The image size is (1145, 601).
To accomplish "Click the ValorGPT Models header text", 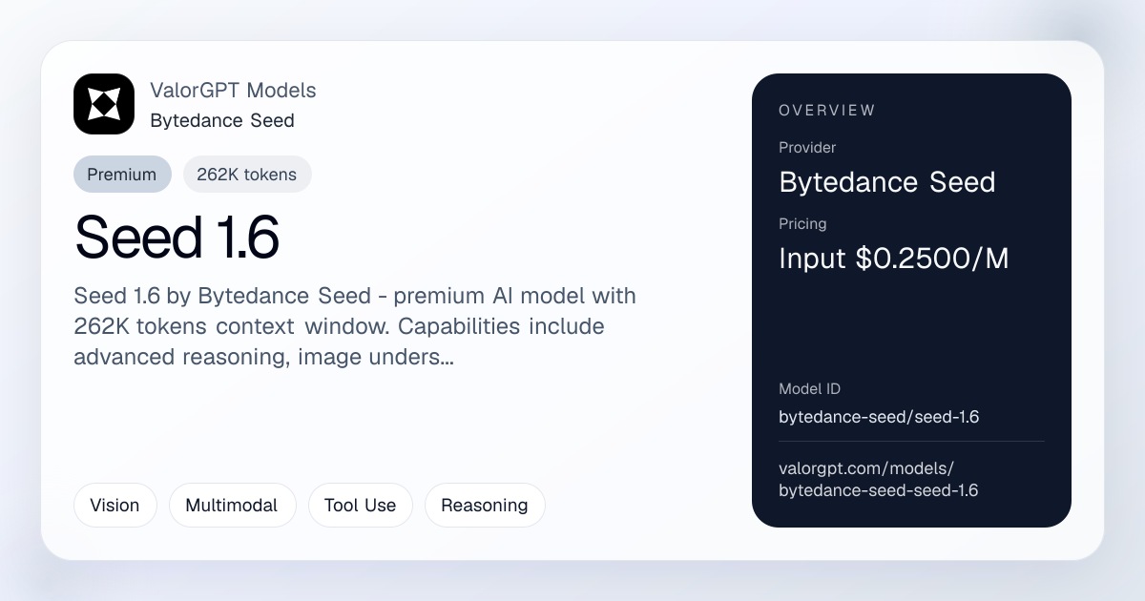I will [233, 91].
